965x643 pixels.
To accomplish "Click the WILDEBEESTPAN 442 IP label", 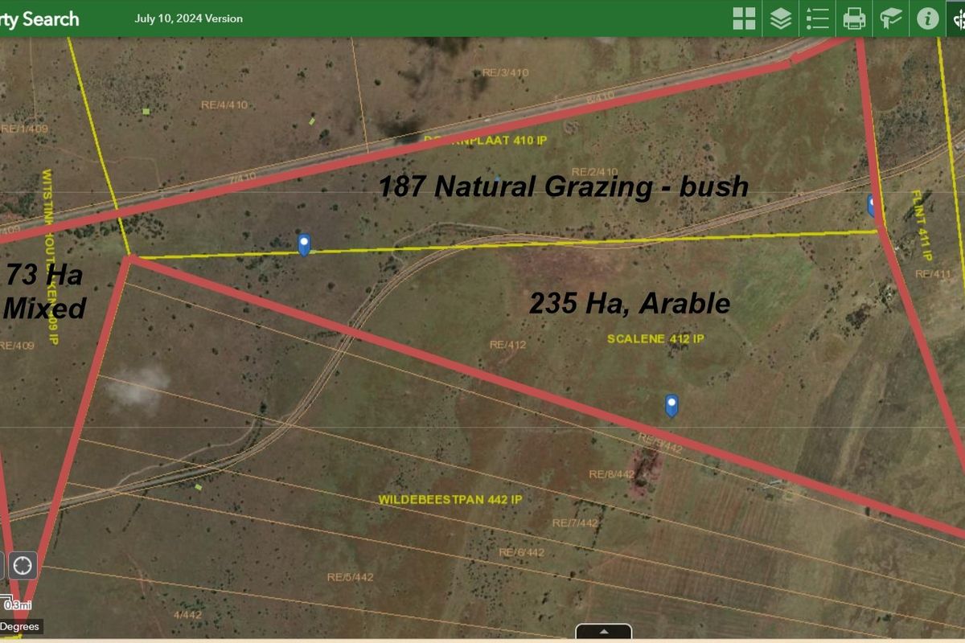I will (x=450, y=499).
